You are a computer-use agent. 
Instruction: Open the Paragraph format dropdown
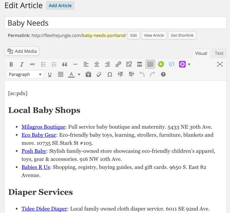[25, 75]
